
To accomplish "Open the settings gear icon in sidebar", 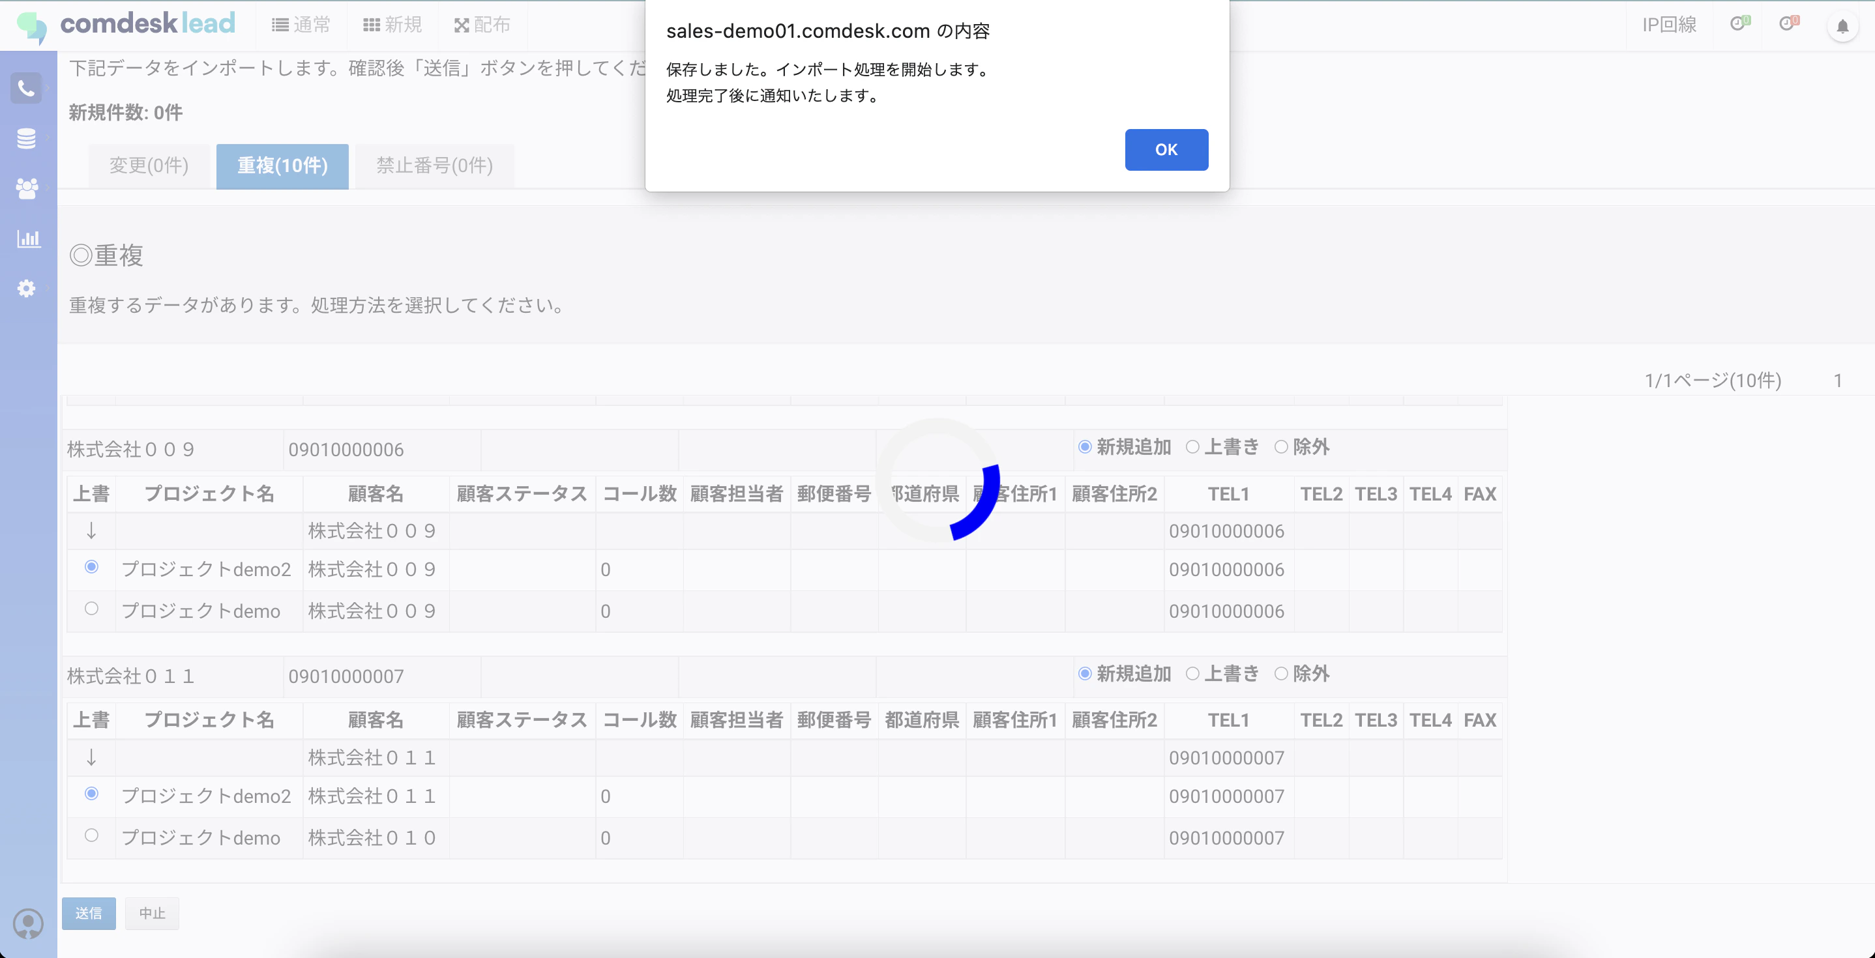I will tap(26, 289).
